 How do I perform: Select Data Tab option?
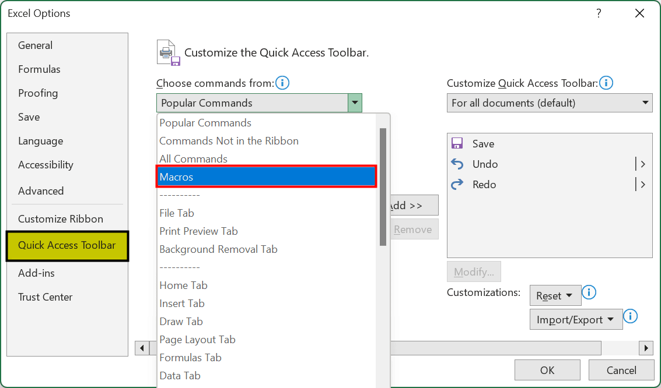point(267,376)
